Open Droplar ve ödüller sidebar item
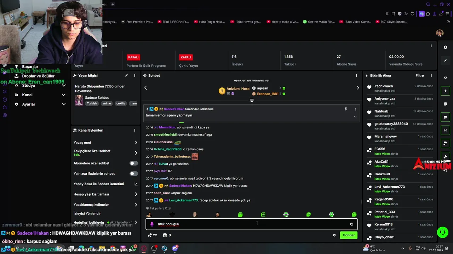453x254 pixels. coord(38,76)
